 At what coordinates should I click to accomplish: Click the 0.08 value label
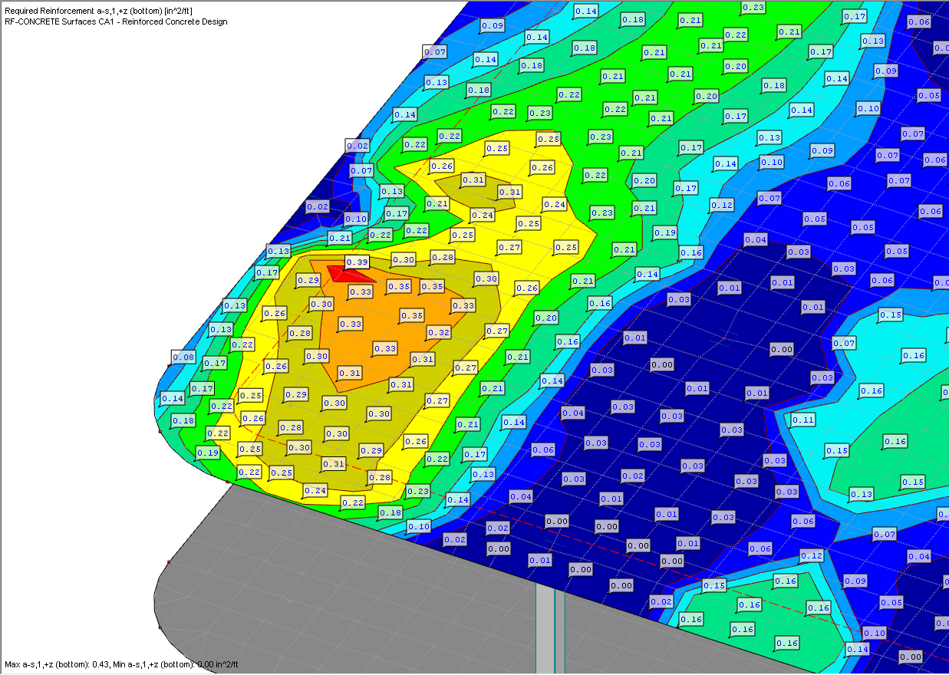coord(183,357)
